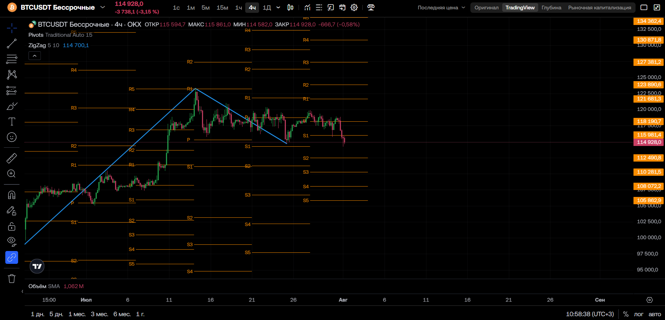Set range to 3 мес.

99,314
